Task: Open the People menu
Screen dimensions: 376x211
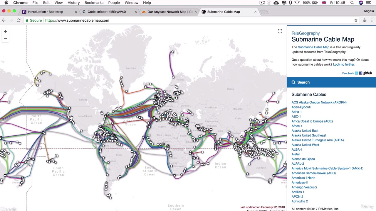Action: [x=114, y=3]
